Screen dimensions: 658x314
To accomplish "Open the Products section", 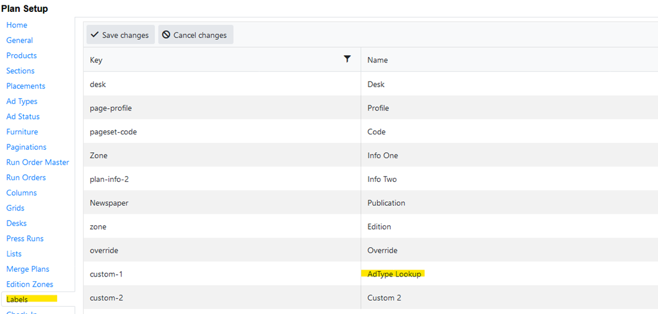I will coord(21,55).
